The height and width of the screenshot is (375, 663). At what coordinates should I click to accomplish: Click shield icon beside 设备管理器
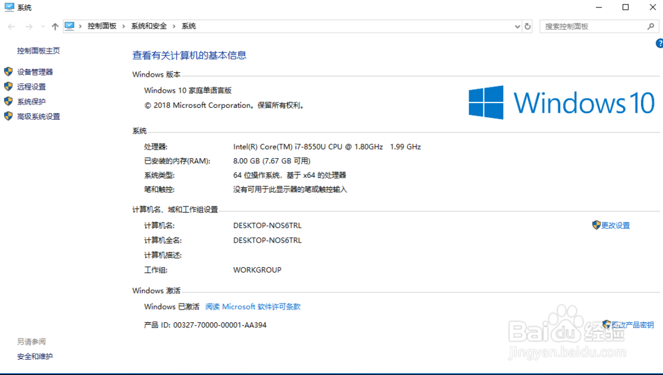[x=9, y=71]
